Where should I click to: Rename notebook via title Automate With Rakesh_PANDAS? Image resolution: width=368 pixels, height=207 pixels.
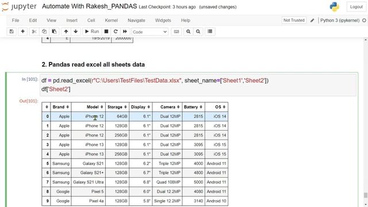(89, 6)
